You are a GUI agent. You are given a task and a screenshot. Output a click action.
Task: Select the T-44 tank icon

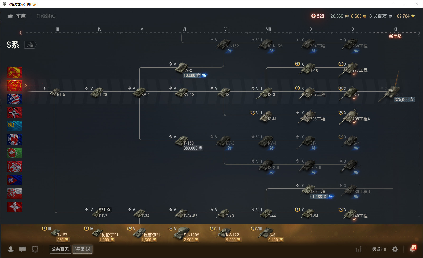tap(266, 213)
